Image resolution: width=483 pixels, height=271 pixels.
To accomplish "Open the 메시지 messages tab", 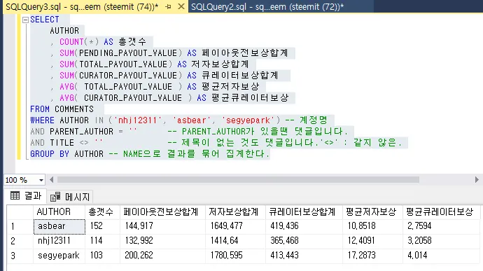I will tap(70, 197).
